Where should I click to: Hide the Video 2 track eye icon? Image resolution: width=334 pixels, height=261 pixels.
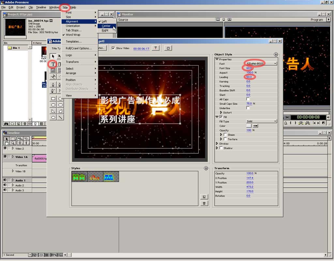(5, 148)
